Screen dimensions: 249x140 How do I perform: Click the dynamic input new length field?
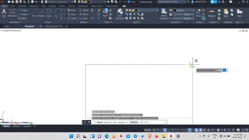pyautogui.click(x=225, y=70)
